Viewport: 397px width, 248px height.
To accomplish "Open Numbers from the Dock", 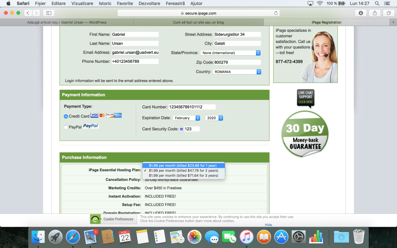I will point(316,238).
